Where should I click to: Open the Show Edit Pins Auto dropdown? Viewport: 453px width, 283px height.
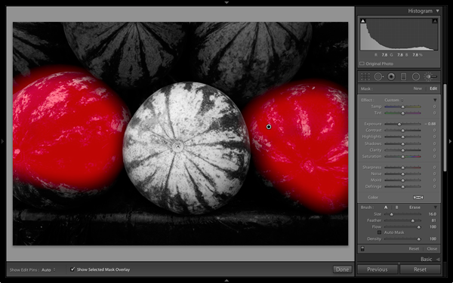48,270
